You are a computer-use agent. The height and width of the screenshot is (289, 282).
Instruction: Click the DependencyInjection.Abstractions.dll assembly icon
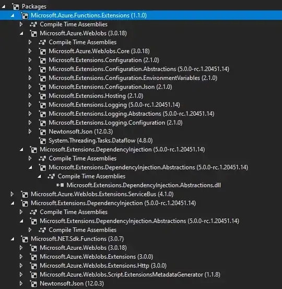pyautogui.click(x=60, y=185)
